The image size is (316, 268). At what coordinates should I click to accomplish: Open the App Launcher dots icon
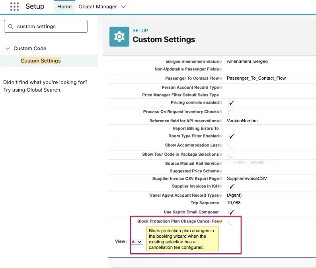tap(14, 7)
